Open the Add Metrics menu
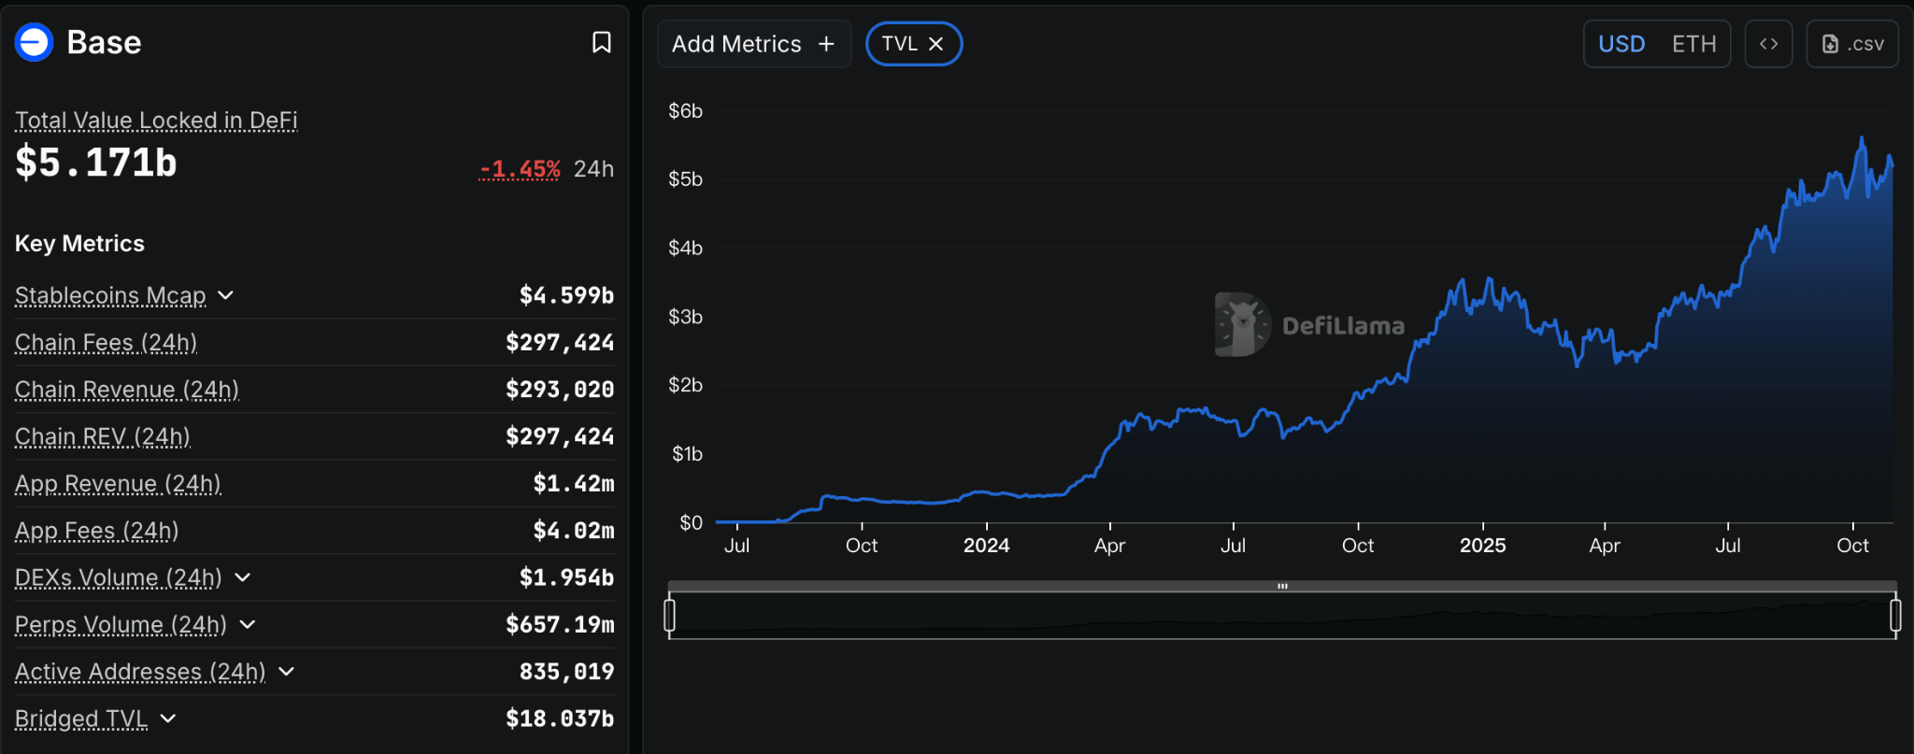Viewport: 1914px width, 754px height. (754, 44)
